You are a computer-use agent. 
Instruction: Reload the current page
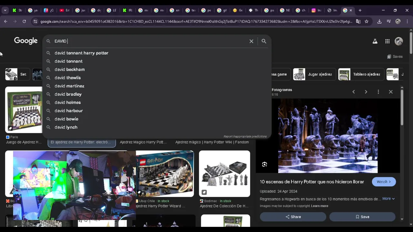pos(24,21)
